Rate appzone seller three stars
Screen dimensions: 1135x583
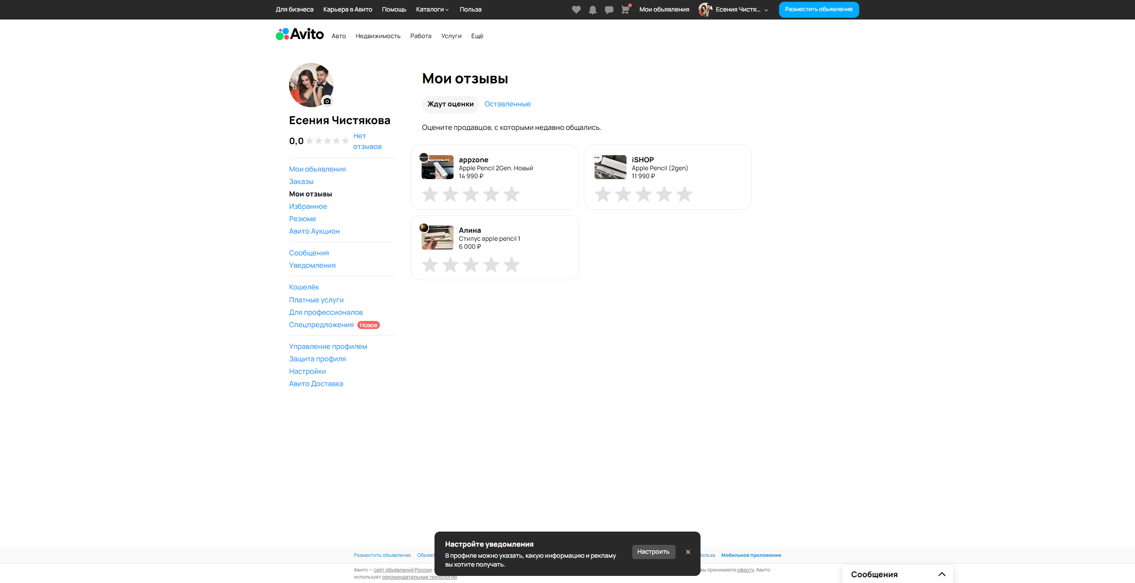pyautogui.click(x=471, y=194)
